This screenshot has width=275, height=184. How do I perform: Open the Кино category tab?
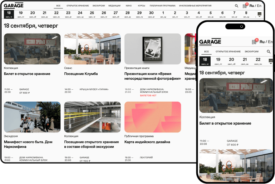pos(128,6)
